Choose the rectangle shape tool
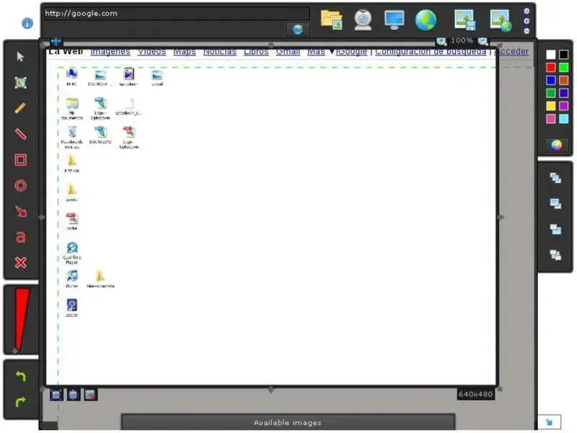This screenshot has height=433, width=577. pos(21,159)
